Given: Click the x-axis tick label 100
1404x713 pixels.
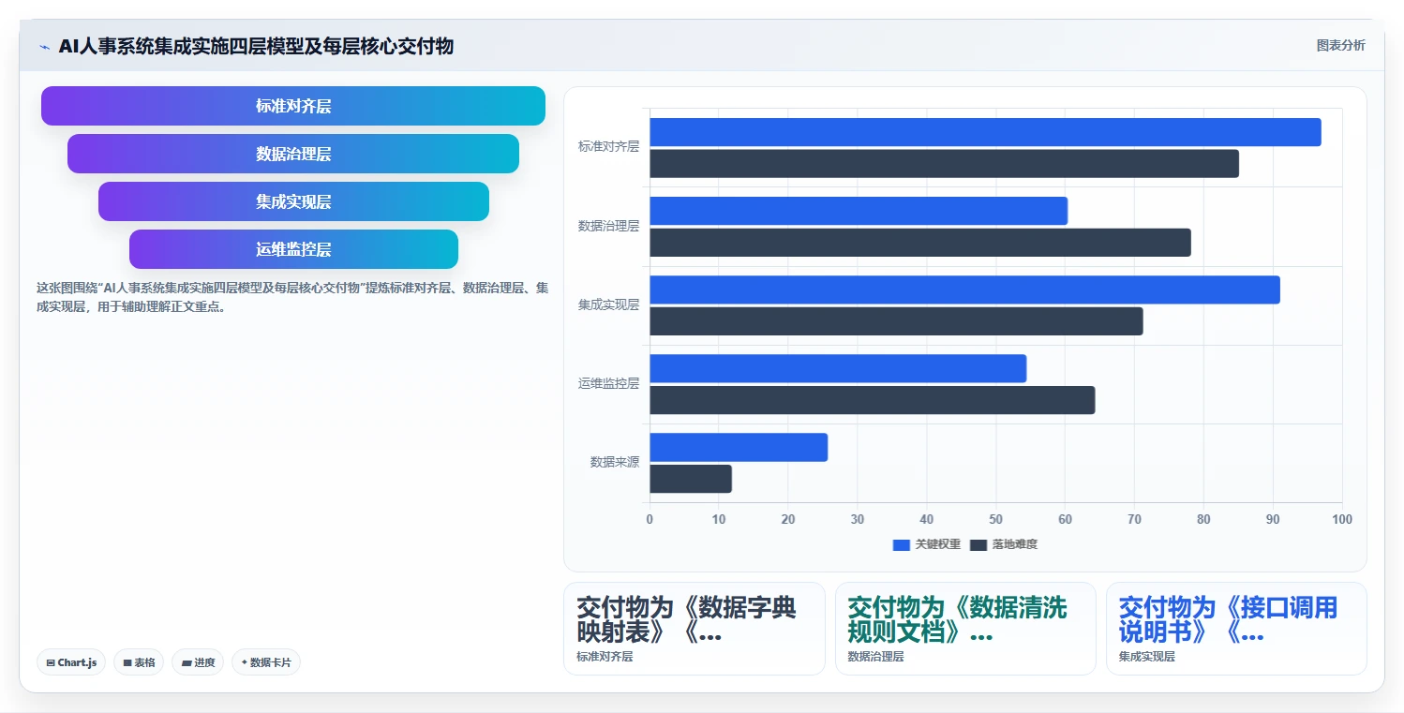Looking at the screenshot, I should click(x=1342, y=519).
